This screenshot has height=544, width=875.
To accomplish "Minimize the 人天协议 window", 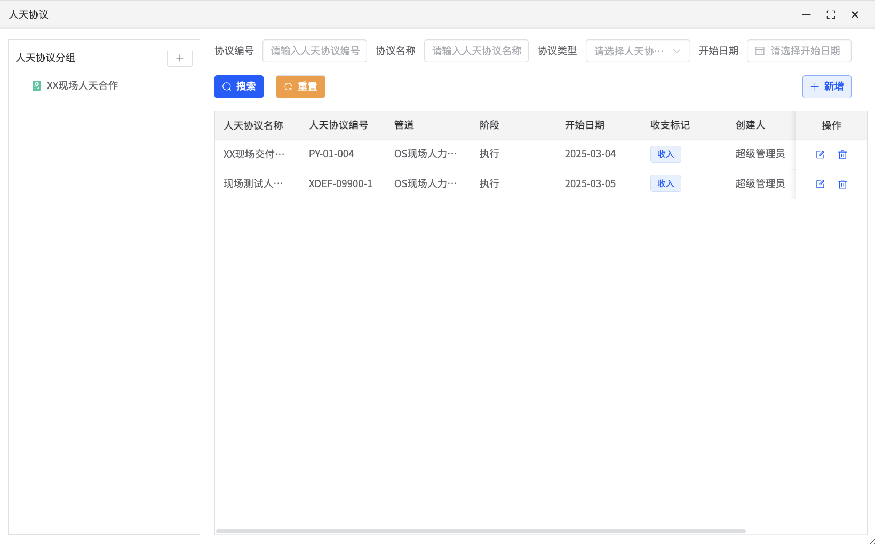I will click(806, 14).
